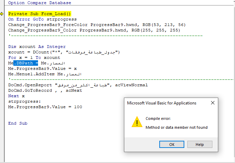The image size is (235, 163).
Task: Place cursor on the Next x line
Action: click(x=16, y=96)
